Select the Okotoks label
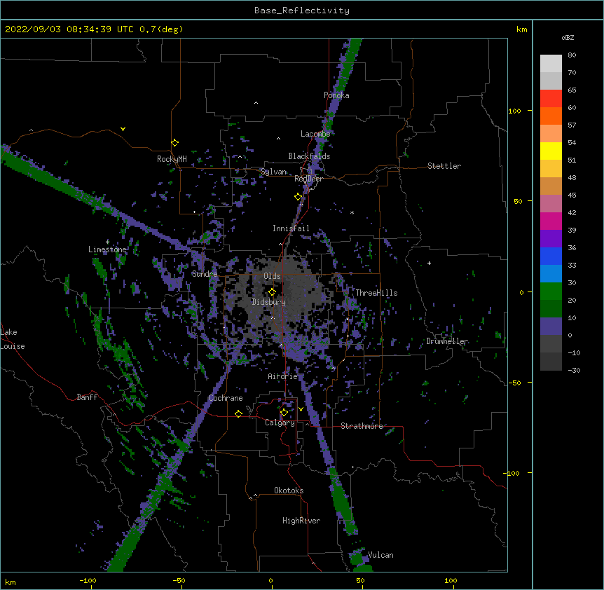Image resolution: width=604 pixels, height=590 pixels. coord(289,490)
